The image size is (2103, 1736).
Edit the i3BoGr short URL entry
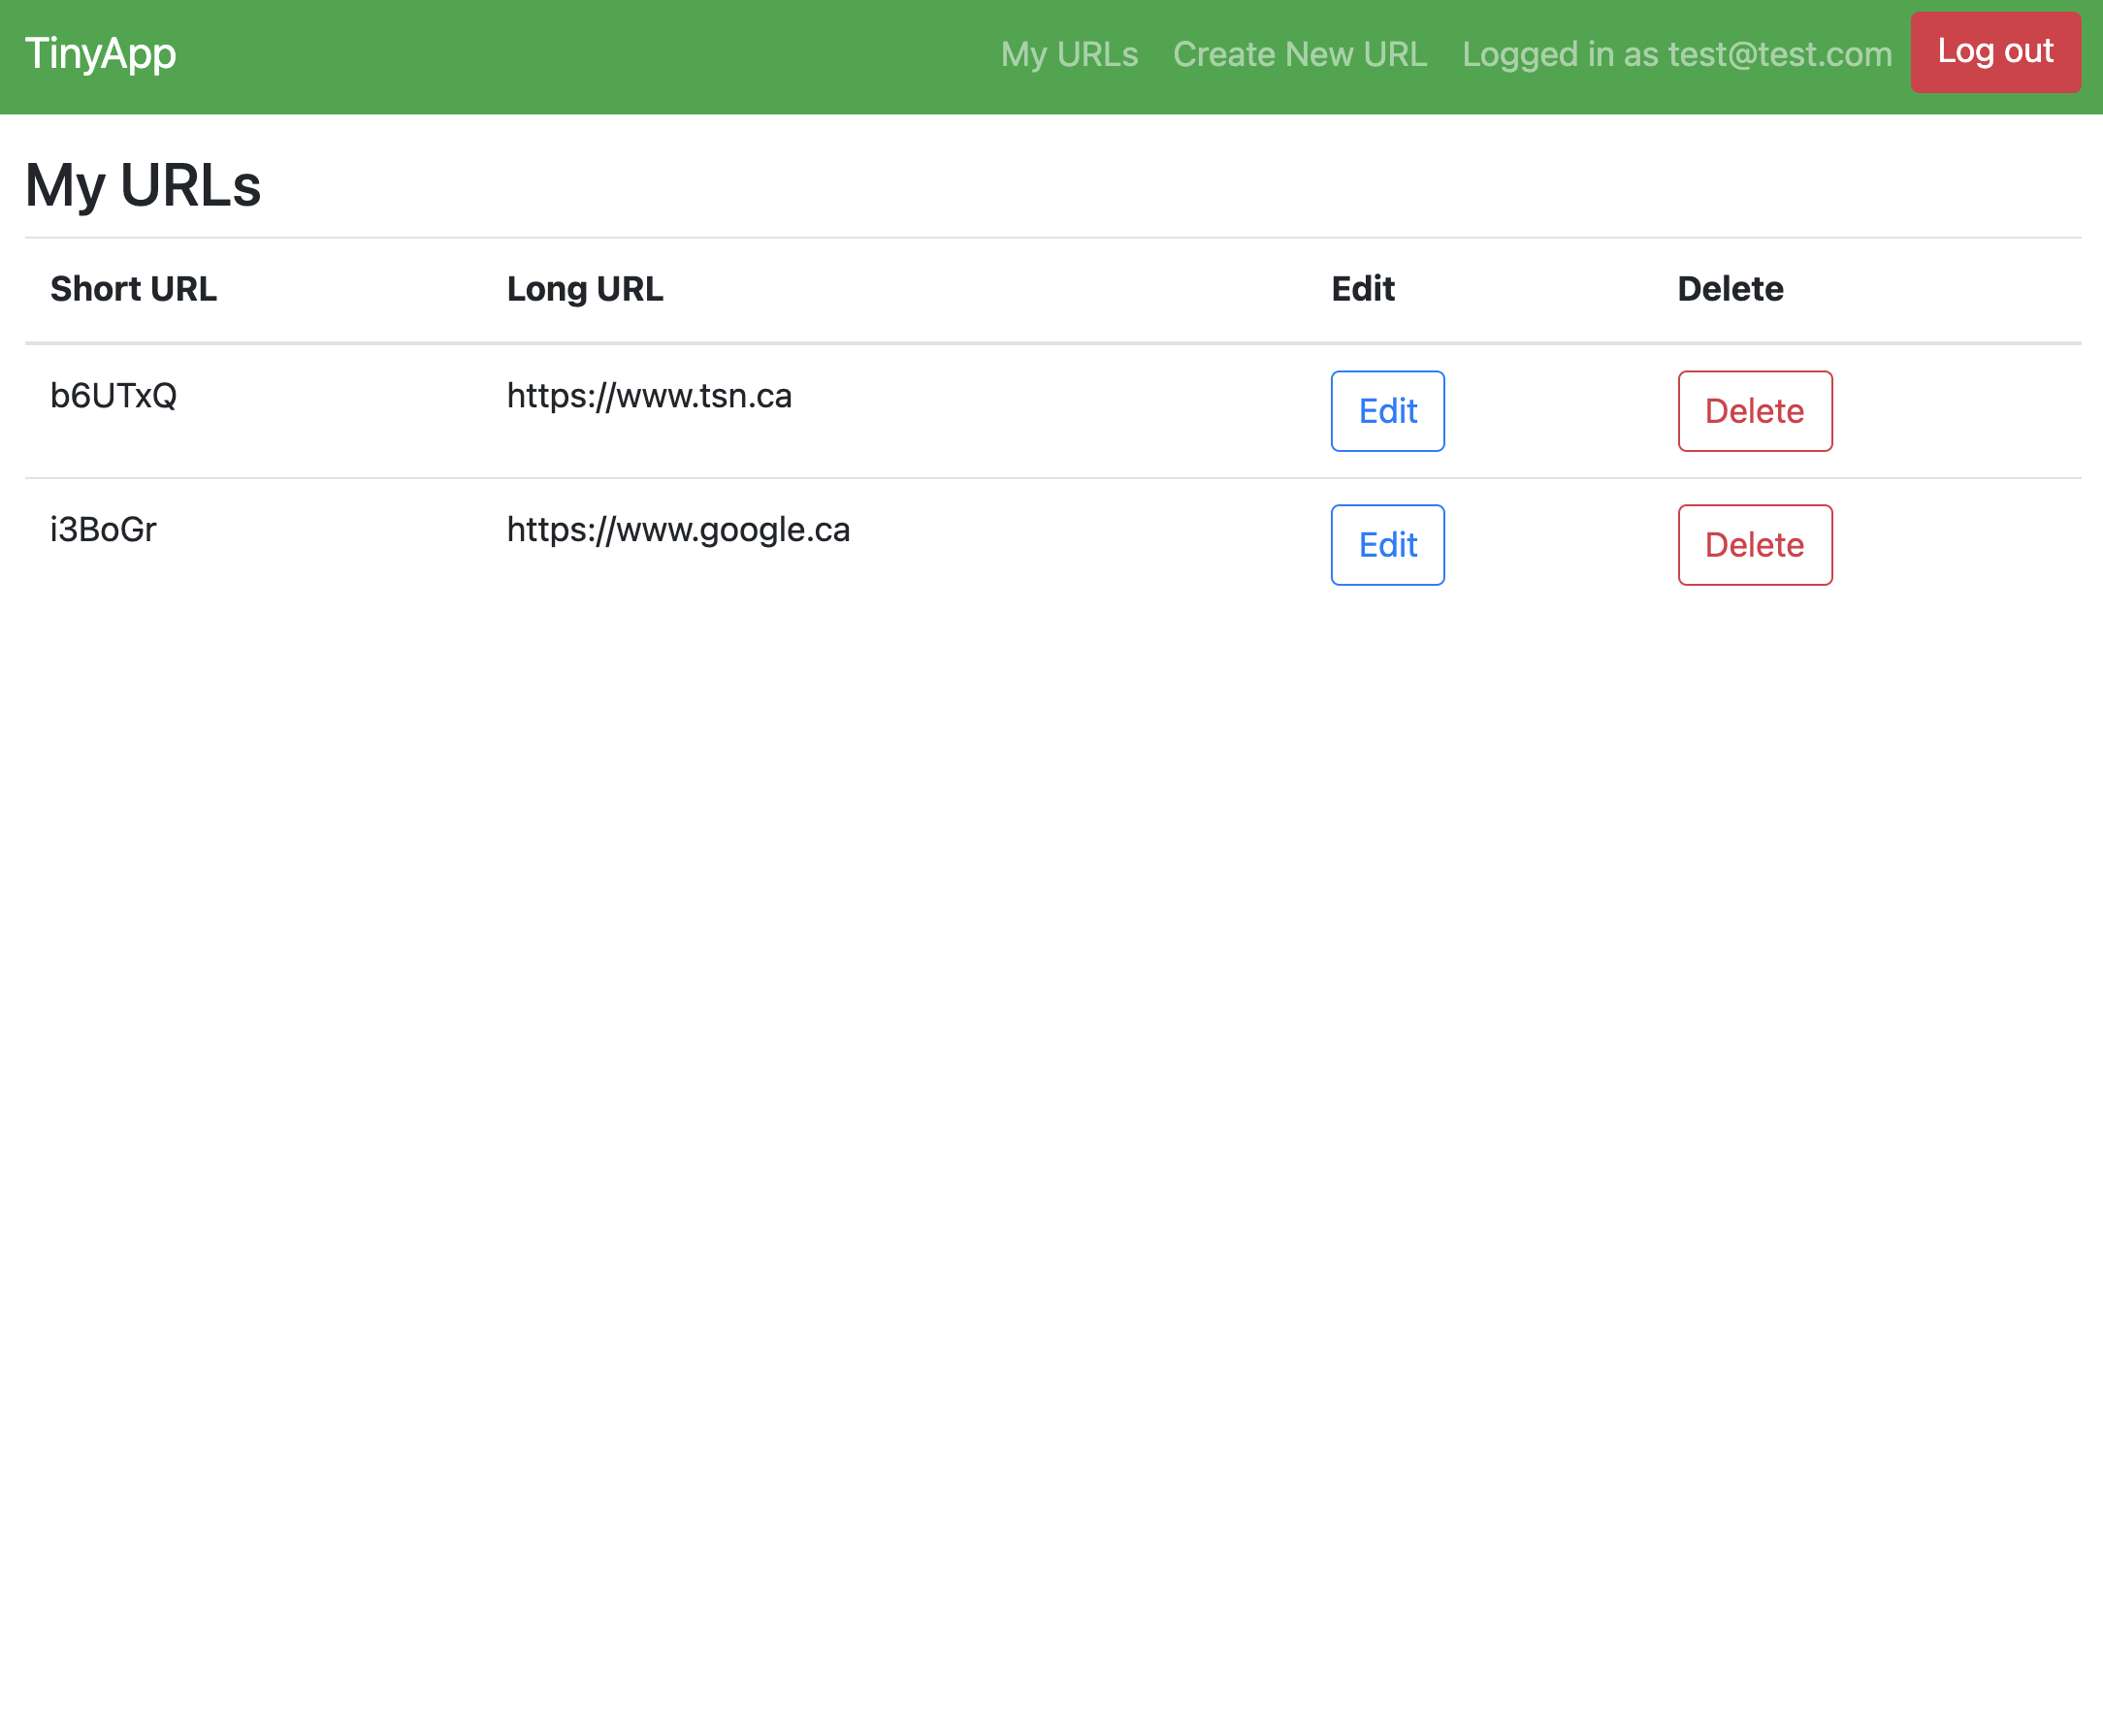pyautogui.click(x=1387, y=545)
